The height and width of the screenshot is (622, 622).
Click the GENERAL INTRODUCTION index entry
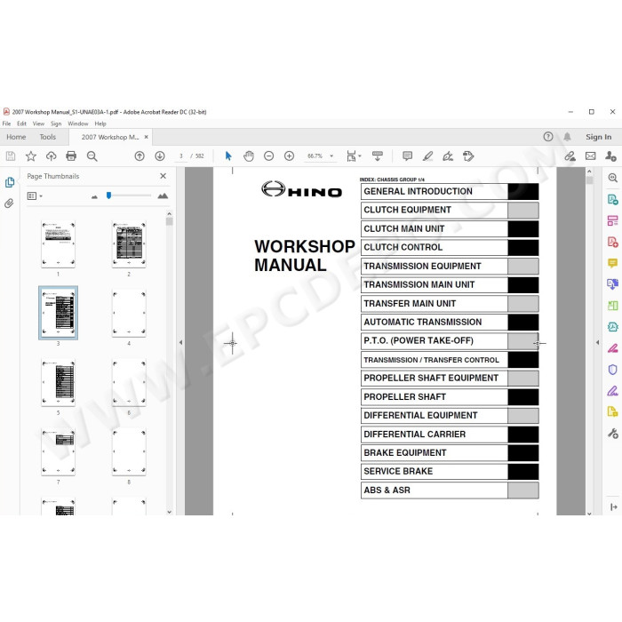click(450, 192)
